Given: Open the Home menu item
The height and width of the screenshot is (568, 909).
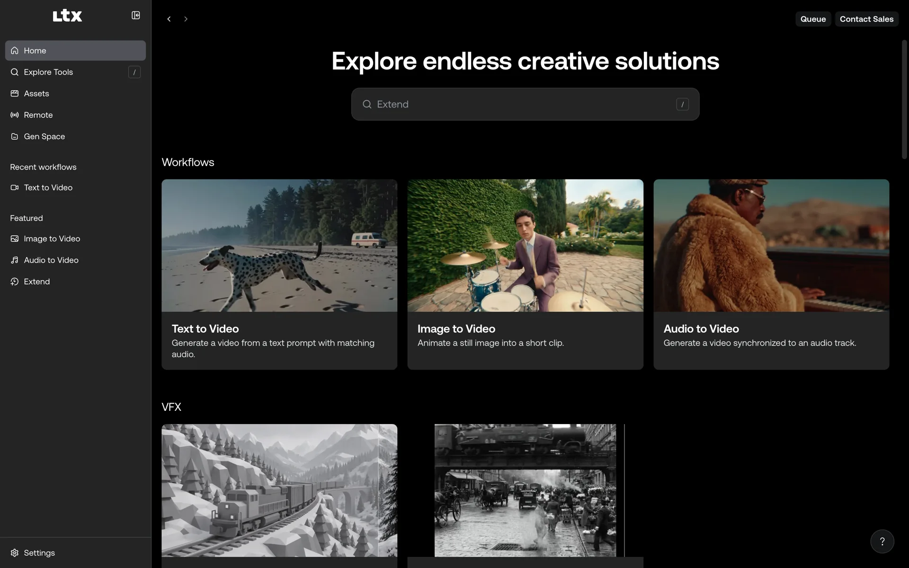Looking at the screenshot, I should [x=75, y=51].
